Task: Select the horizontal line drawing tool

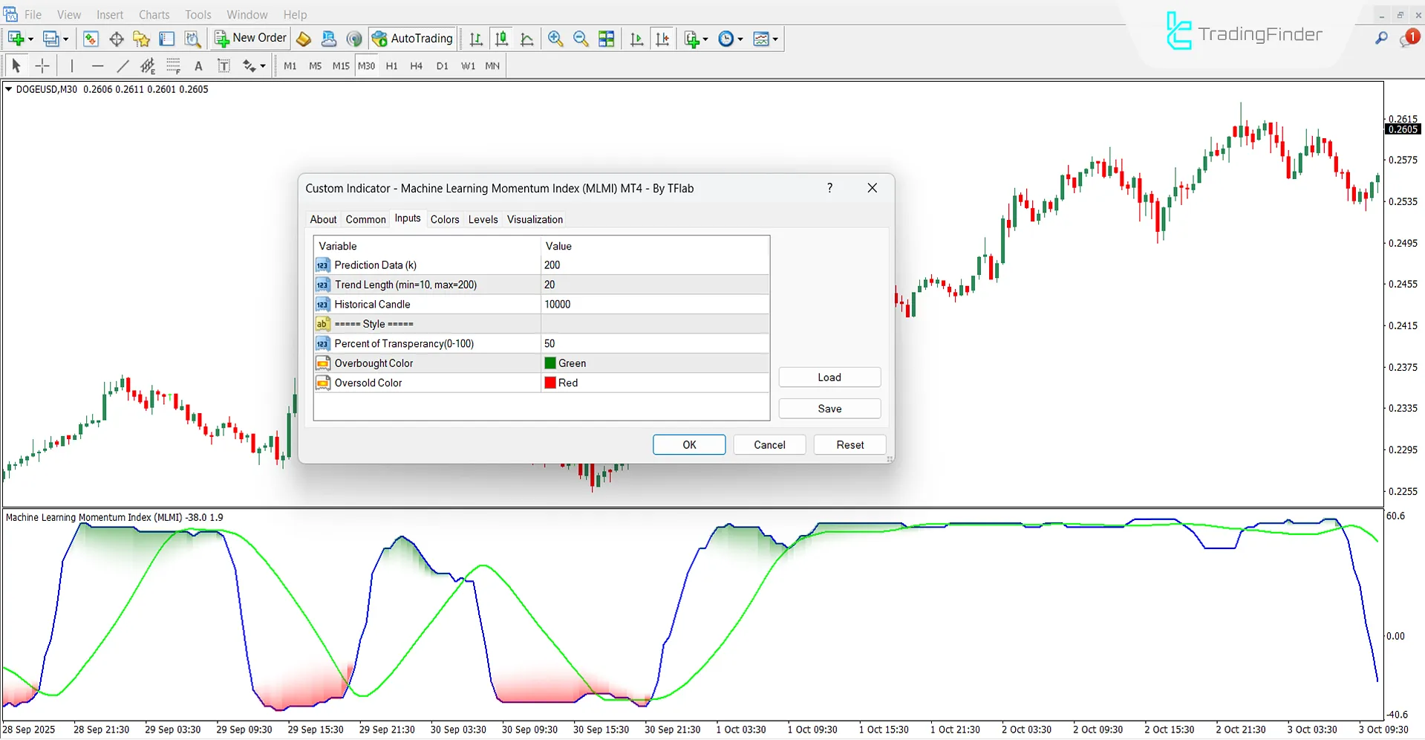Action: tap(97, 66)
